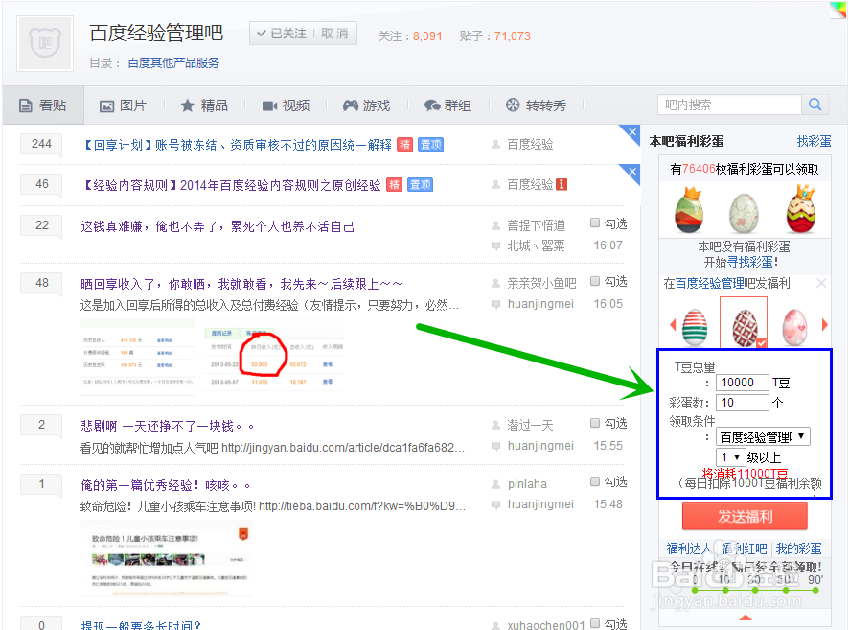Image resolution: width=849 pixels, height=630 pixels.
Task: Click author icon next to 菩提下悟道
Action: pyautogui.click(x=495, y=225)
